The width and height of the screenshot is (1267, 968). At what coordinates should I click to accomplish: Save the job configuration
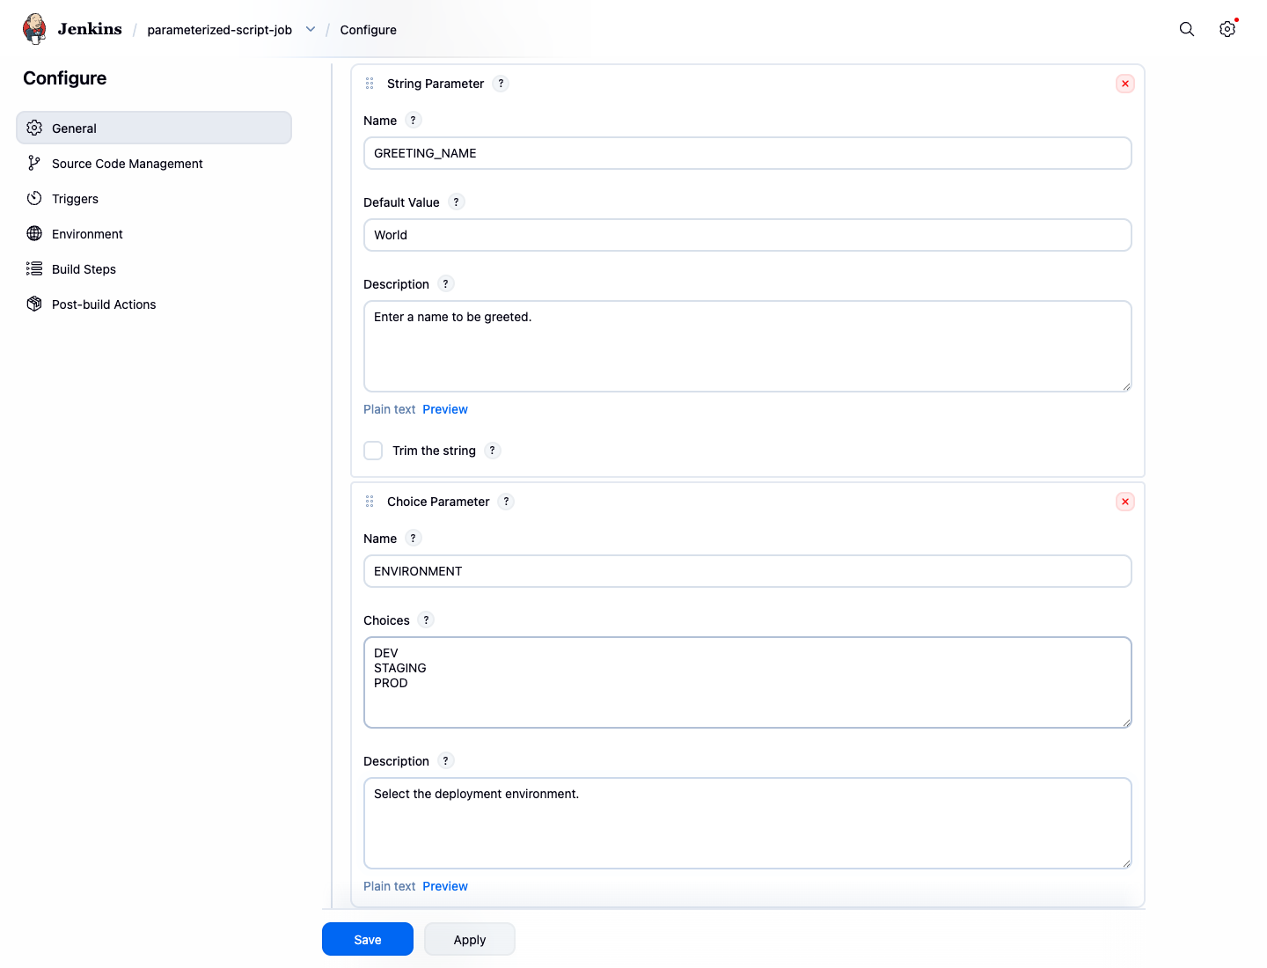click(x=368, y=939)
